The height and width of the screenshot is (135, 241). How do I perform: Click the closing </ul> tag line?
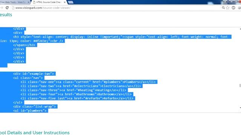tap(18, 102)
